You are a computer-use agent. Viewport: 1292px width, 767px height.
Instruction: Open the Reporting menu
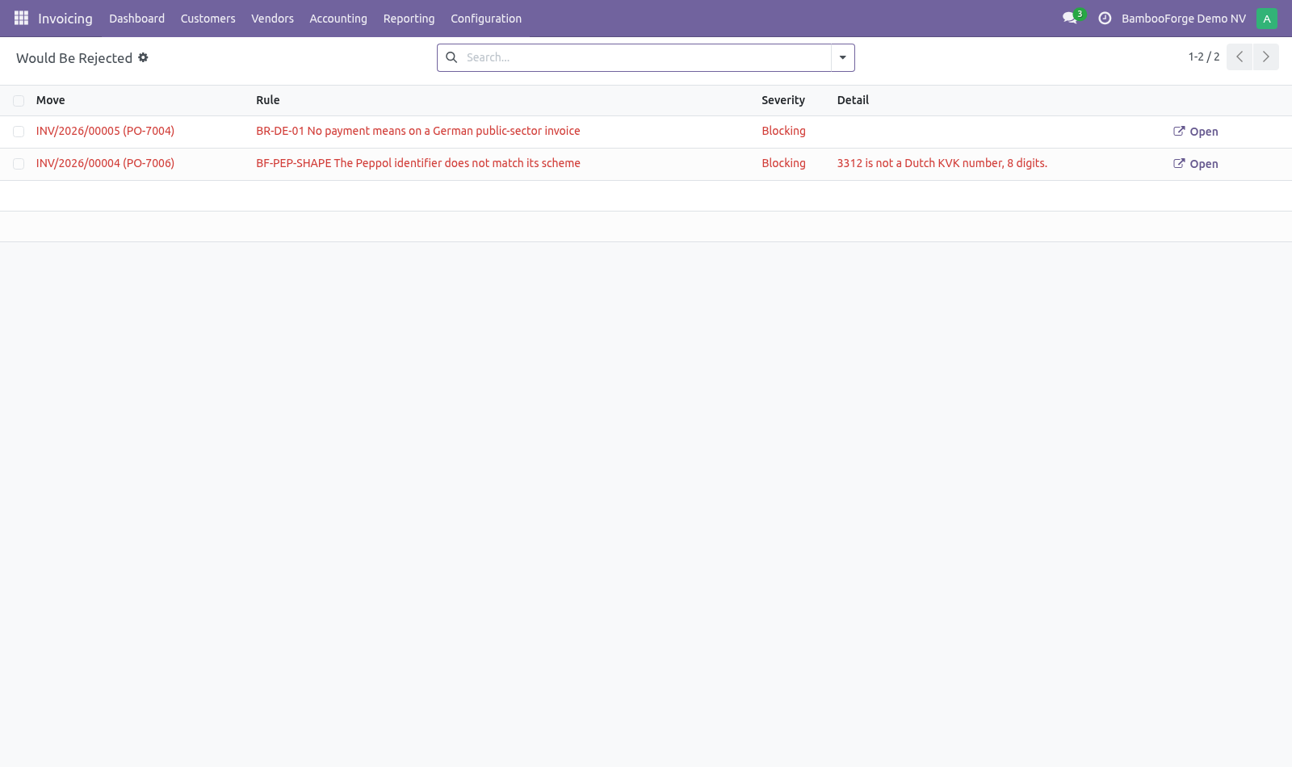click(x=409, y=19)
